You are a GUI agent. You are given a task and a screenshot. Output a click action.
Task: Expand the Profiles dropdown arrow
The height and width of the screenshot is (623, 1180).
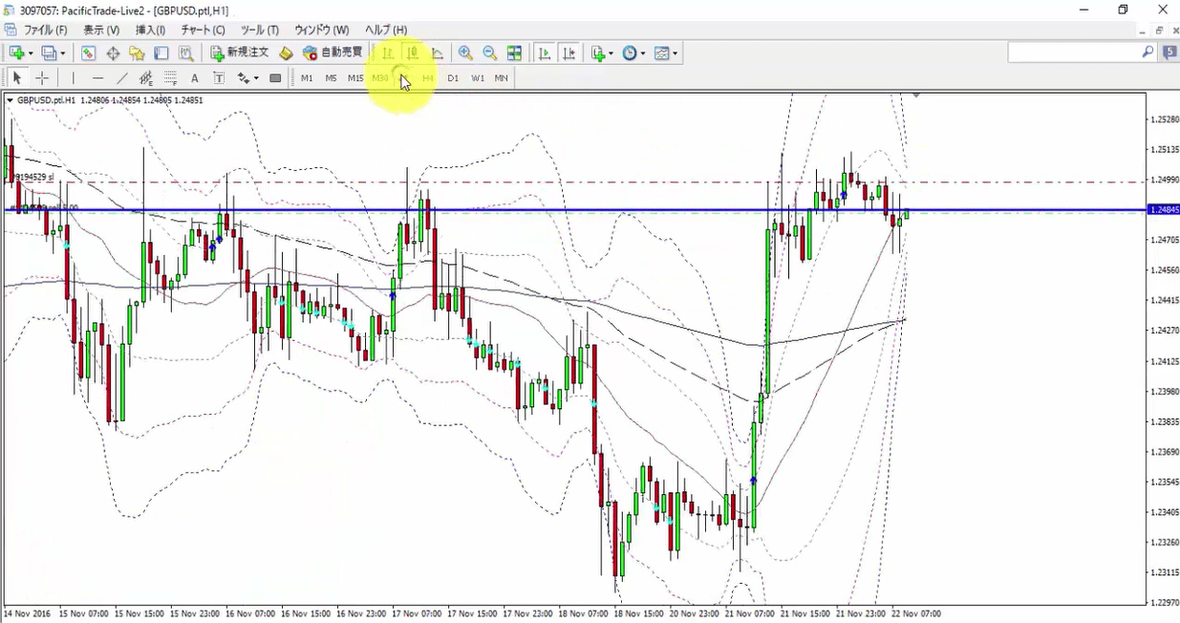pos(63,54)
